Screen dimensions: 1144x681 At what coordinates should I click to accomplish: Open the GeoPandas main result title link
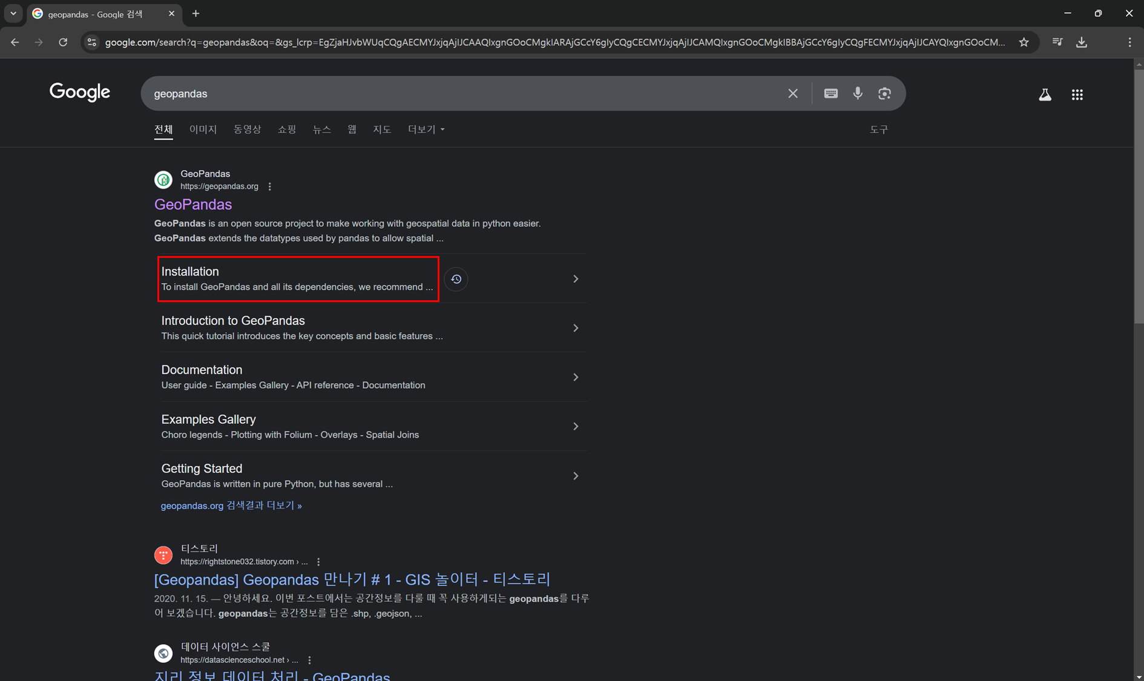click(x=193, y=205)
